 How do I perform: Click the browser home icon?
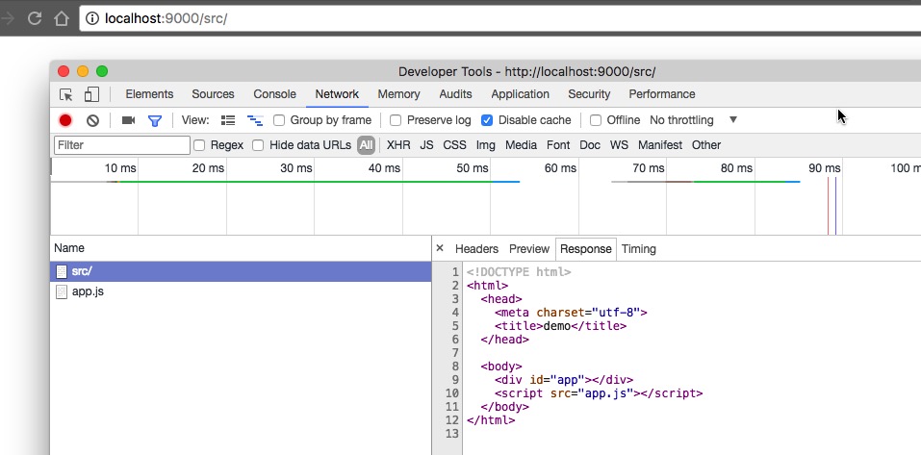(x=61, y=17)
